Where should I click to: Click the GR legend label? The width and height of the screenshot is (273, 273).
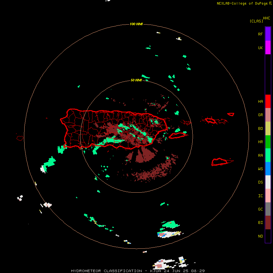260,115
